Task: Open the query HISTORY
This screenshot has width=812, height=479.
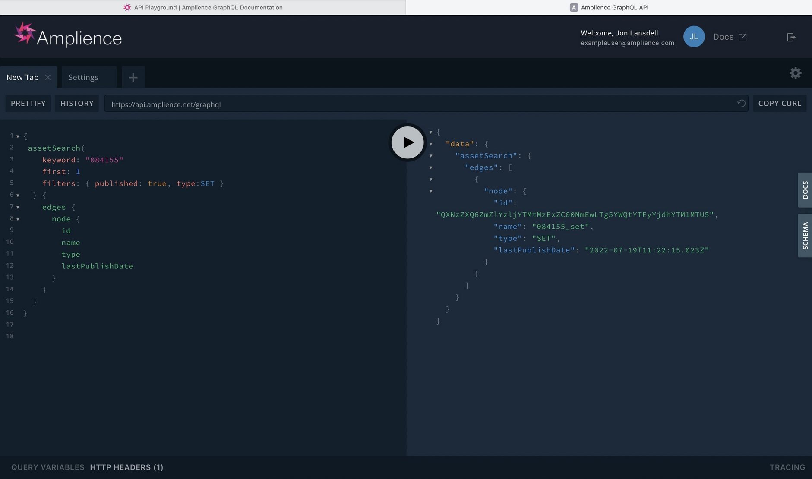Action: click(x=77, y=104)
